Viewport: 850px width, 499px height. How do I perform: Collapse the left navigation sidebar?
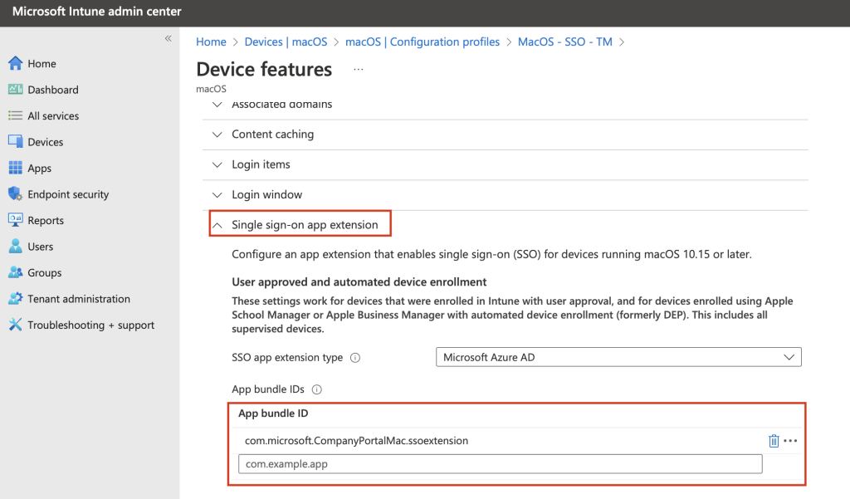click(x=168, y=39)
